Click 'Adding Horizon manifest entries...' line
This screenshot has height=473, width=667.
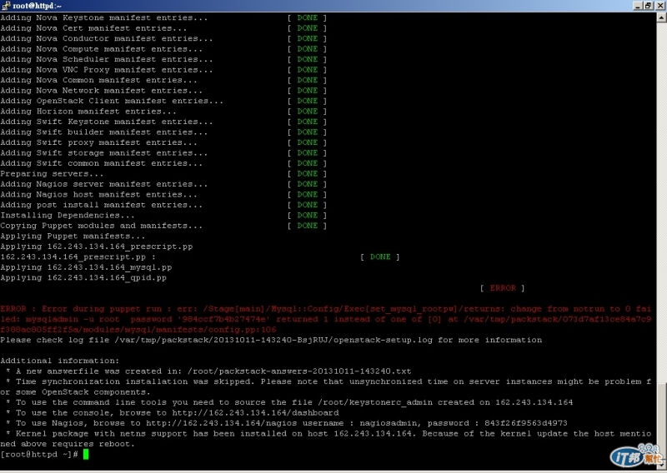pyautogui.click(x=88, y=112)
